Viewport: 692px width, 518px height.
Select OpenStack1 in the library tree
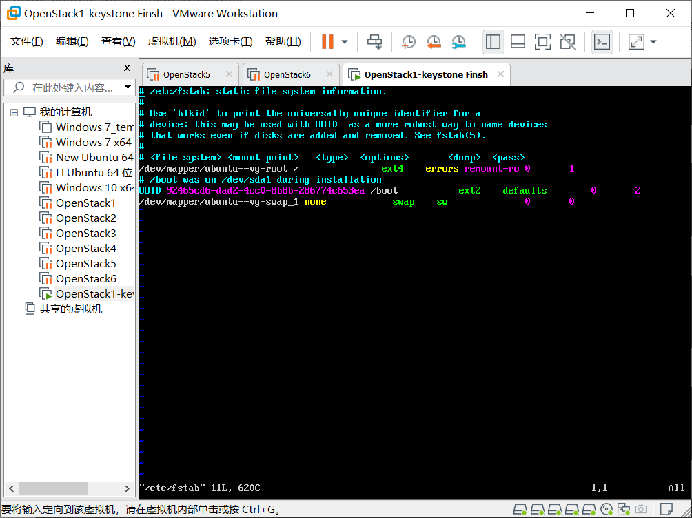pyautogui.click(x=85, y=203)
